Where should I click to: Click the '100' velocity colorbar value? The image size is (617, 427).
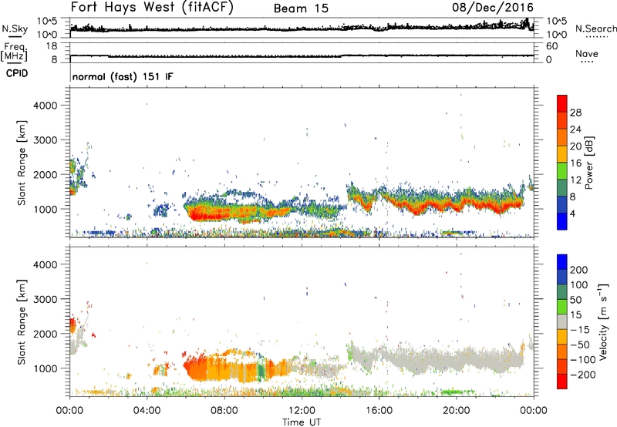pos(579,285)
